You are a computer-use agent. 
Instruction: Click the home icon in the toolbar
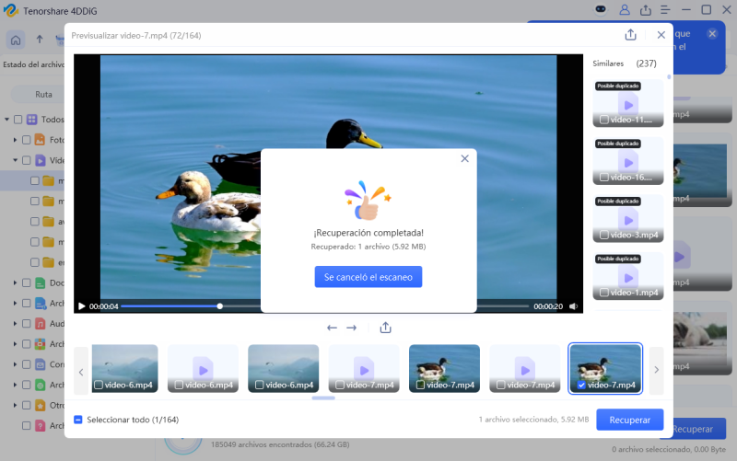[16, 40]
